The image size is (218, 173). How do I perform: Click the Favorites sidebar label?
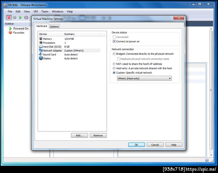coord(19,33)
